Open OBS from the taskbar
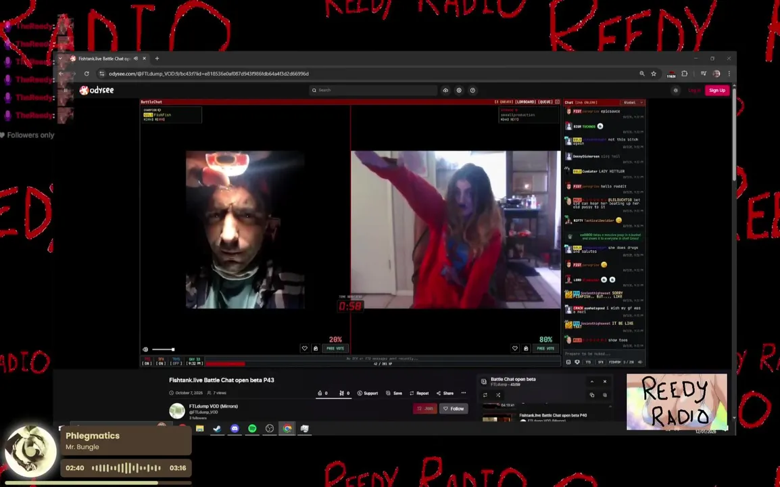780x487 pixels. pos(270,428)
